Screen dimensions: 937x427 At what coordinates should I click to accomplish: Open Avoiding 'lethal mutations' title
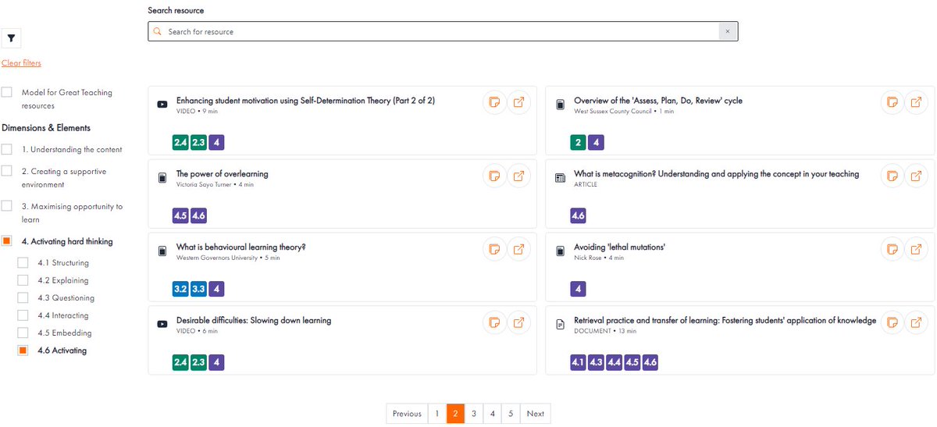pos(619,247)
